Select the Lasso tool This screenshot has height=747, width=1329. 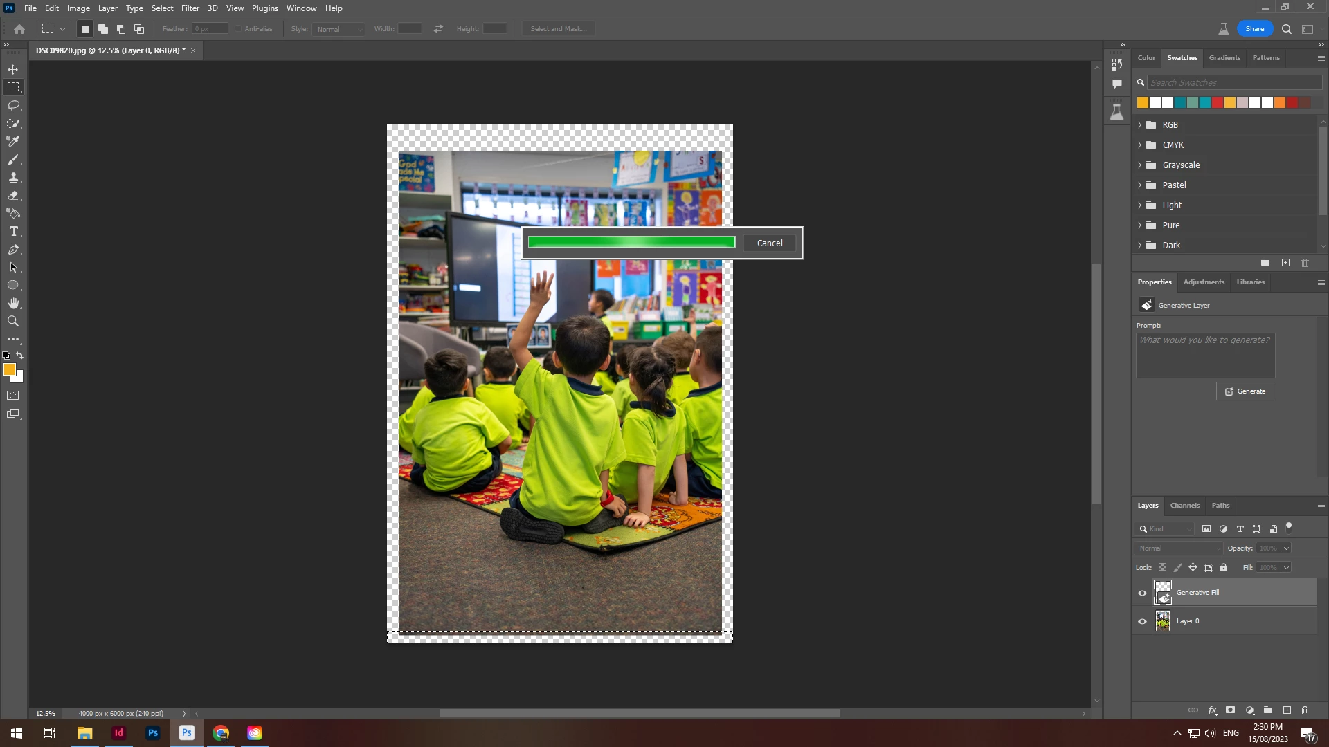(13, 105)
